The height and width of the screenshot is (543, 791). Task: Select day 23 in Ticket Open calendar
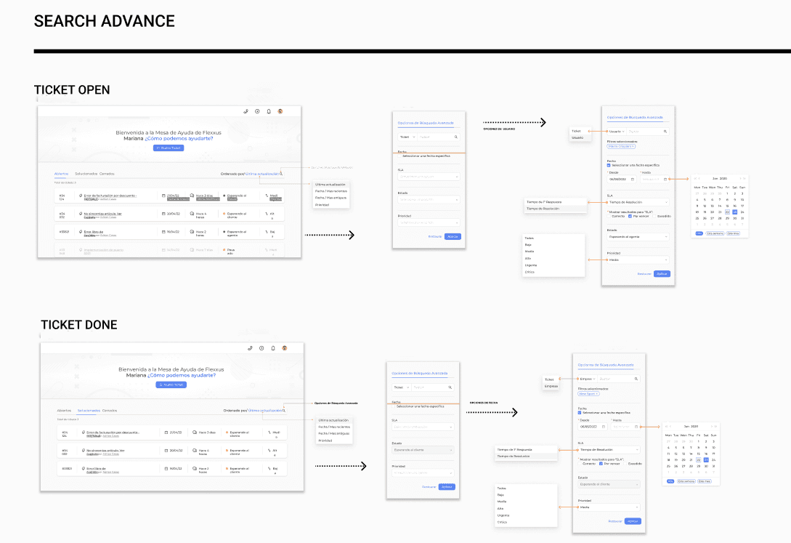[734, 212]
